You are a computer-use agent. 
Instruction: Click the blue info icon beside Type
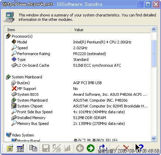(x=14, y=59)
